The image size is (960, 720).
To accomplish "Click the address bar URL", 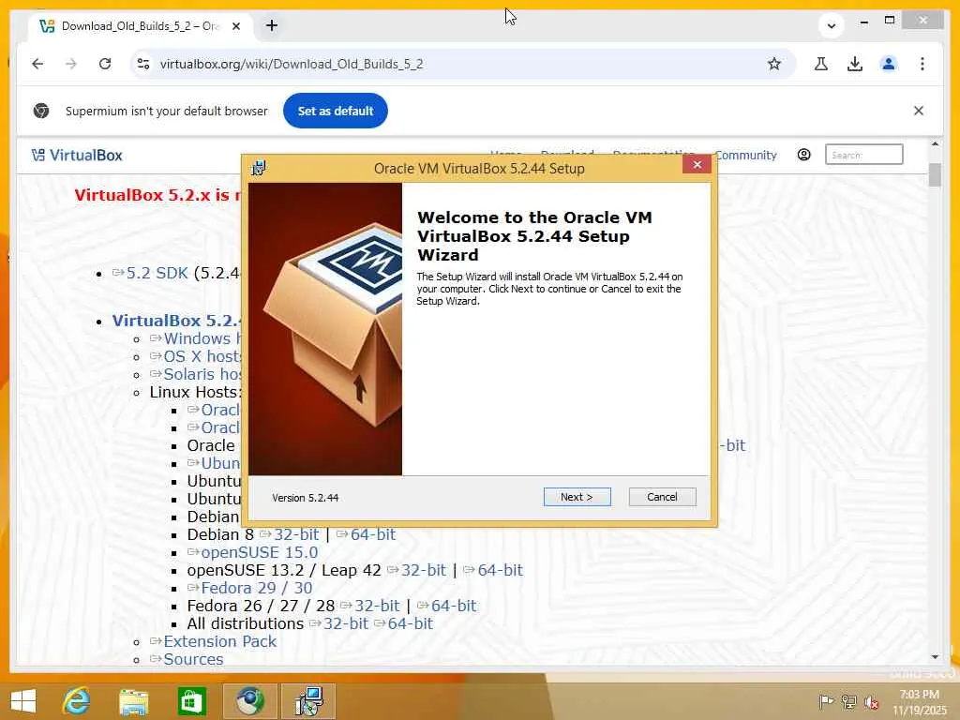I will click(x=292, y=64).
